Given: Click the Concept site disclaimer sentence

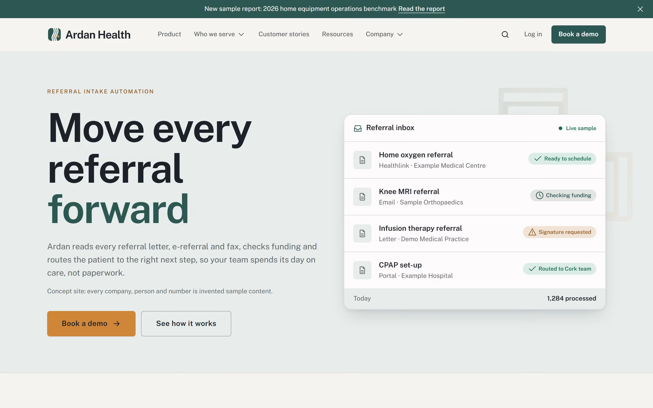Looking at the screenshot, I should [160, 291].
